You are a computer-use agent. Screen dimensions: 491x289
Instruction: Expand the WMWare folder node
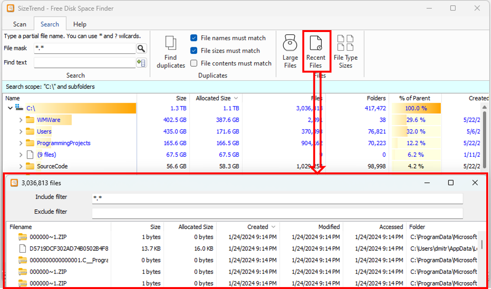click(21, 120)
